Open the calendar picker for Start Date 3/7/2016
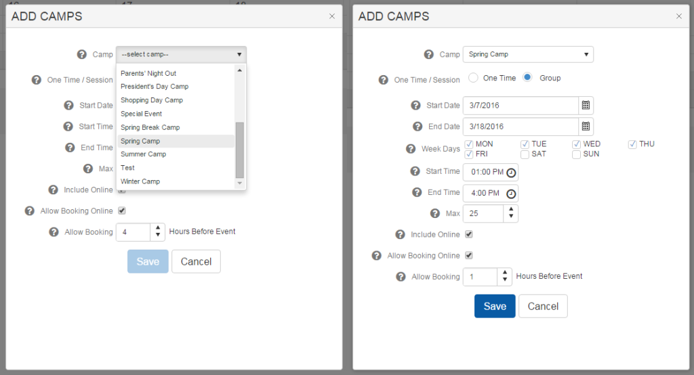Screen dimensions: 694x375 point(586,106)
